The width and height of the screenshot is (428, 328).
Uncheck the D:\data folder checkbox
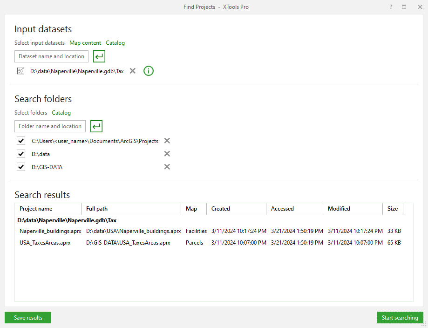[21, 154]
